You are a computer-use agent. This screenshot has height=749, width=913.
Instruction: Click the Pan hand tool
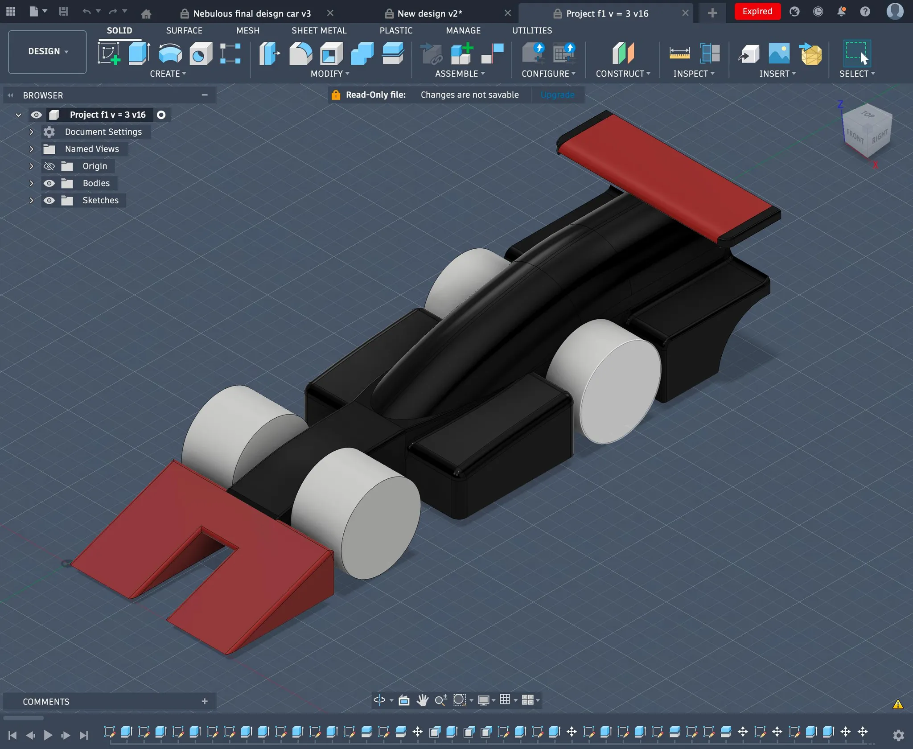coord(422,700)
